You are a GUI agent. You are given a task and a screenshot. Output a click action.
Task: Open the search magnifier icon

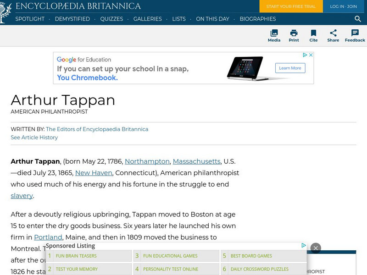click(358, 19)
